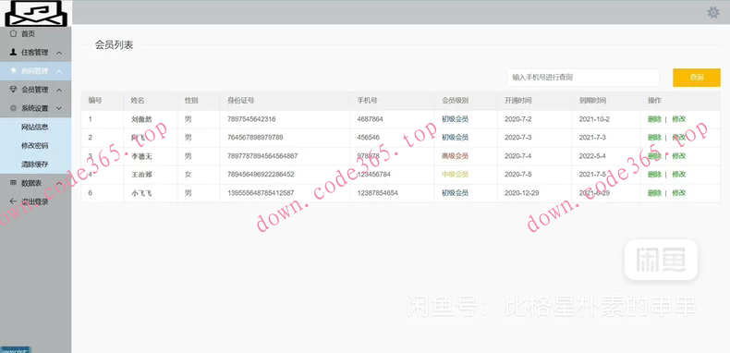Select the name cell 小飞飞
The image size is (730, 353).
click(x=141, y=193)
